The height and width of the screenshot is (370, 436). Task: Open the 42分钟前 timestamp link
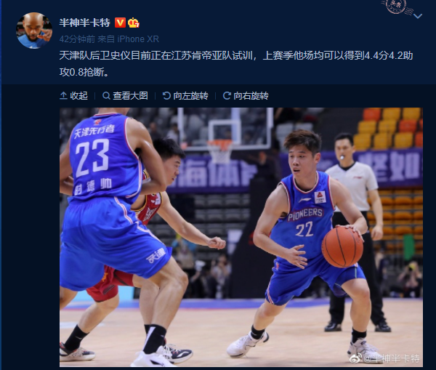[x=77, y=39]
